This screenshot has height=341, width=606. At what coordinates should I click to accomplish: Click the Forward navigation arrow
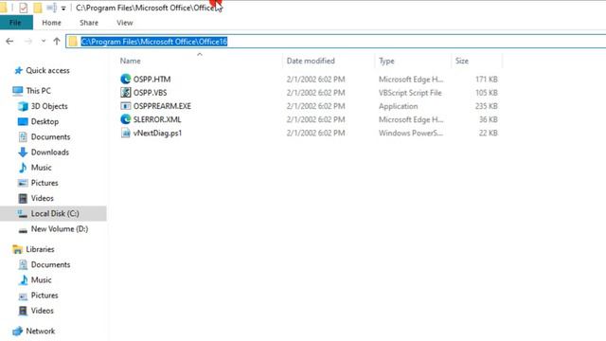[x=27, y=41]
